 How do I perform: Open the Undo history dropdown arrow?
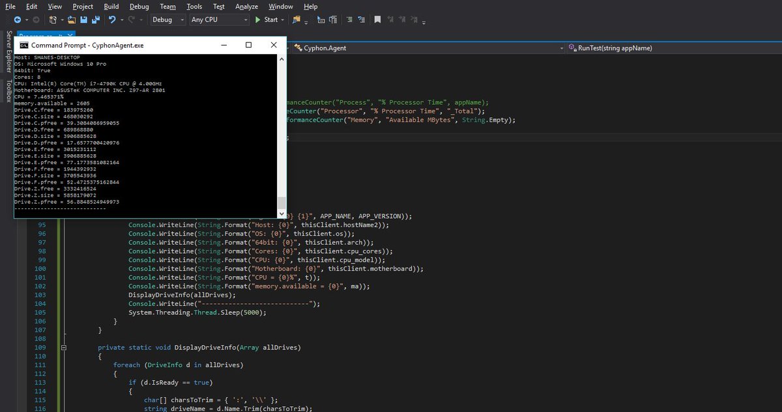point(122,20)
